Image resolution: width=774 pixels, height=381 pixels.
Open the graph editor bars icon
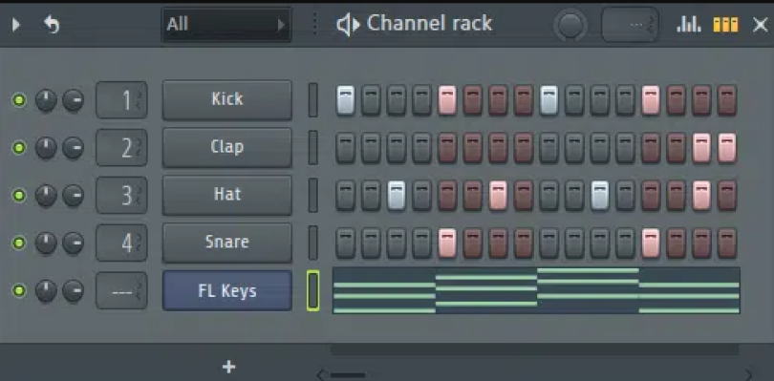pyautogui.click(x=689, y=24)
